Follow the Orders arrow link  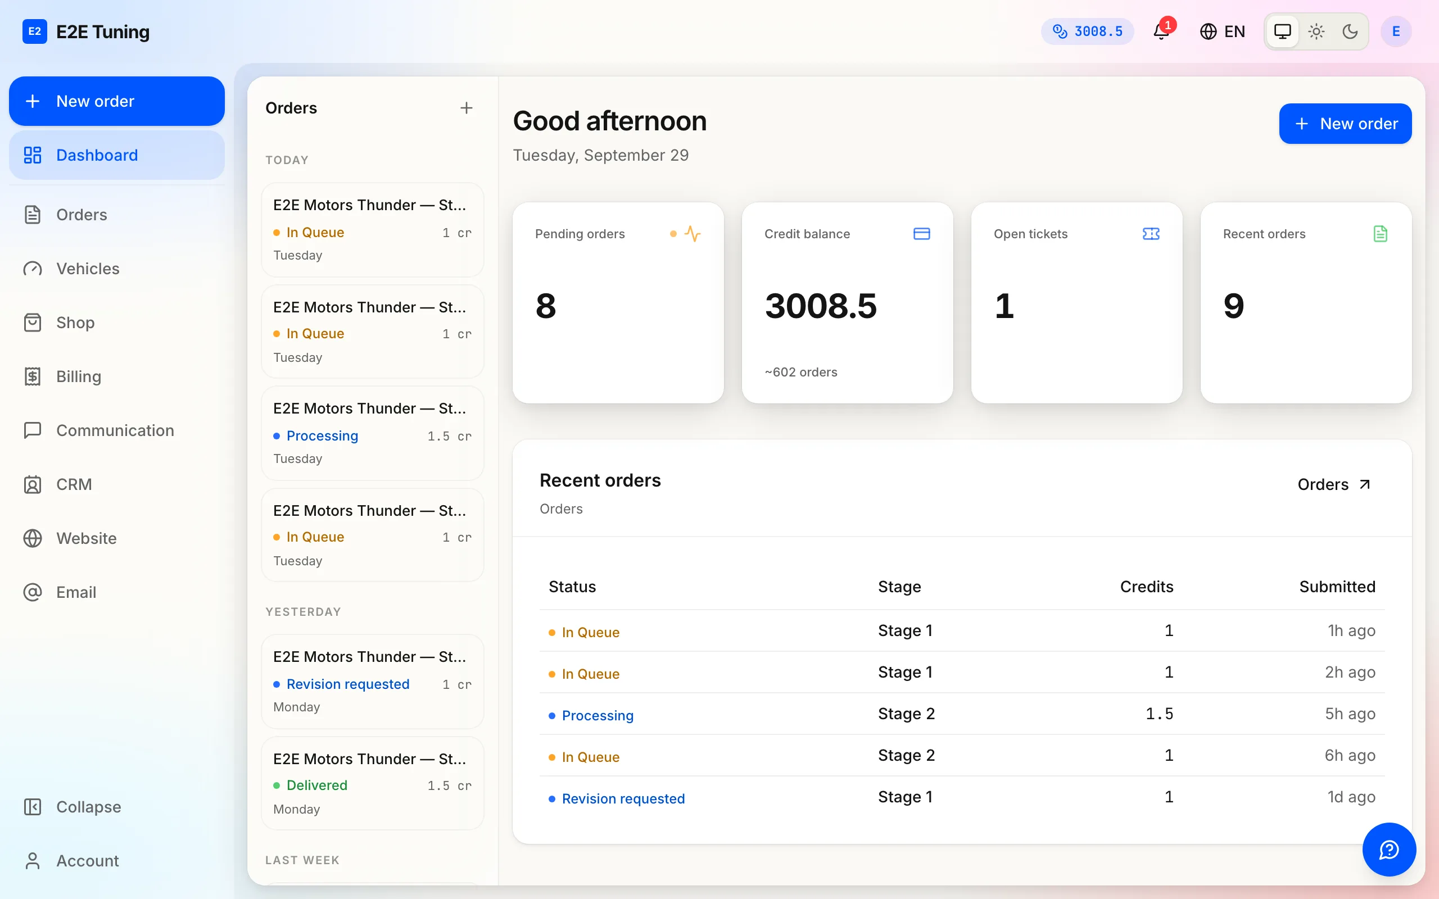1334,484
